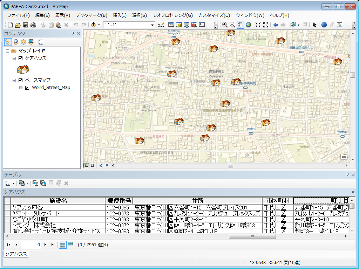Switch Selection in table toolbar
The height and width of the screenshot is (269, 359).
click(43, 183)
